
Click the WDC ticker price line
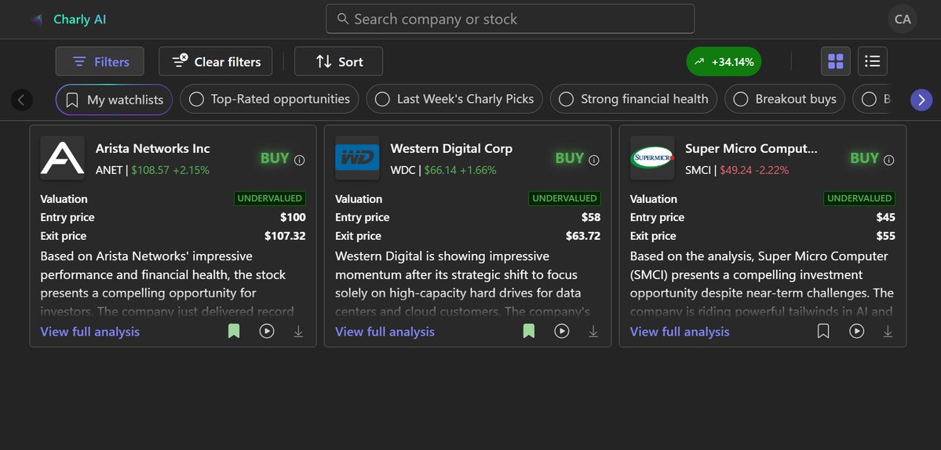point(443,170)
